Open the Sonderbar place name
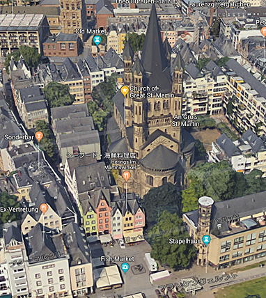This screenshot has height=298, width=266. pos(19,137)
